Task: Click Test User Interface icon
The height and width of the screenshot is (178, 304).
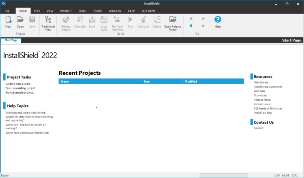Action: tap(117, 20)
